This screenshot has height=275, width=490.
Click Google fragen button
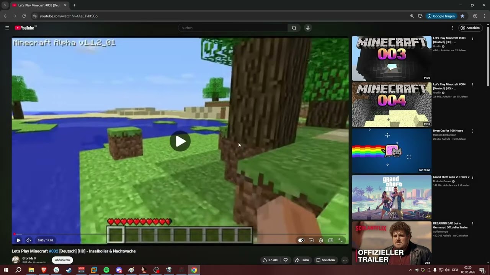point(441,16)
